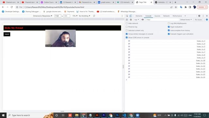The height and width of the screenshot is (118, 209).
Task: Disable Eager evaluation checkbox
Action: point(169,27)
